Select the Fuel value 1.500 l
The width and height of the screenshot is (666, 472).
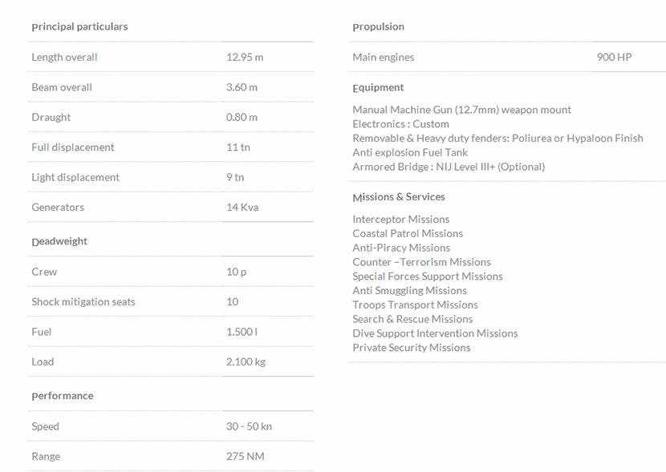click(x=242, y=332)
